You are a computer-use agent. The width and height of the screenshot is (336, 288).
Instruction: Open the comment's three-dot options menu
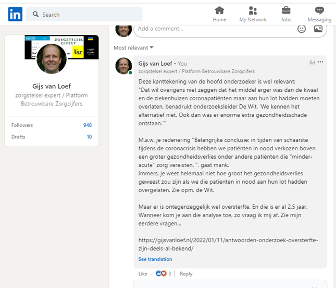tap(320, 63)
